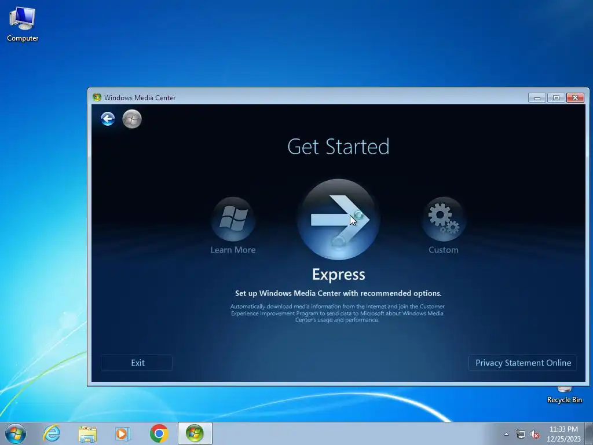Click the Express label text
This screenshot has height=445, width=593.
[338, 274]
